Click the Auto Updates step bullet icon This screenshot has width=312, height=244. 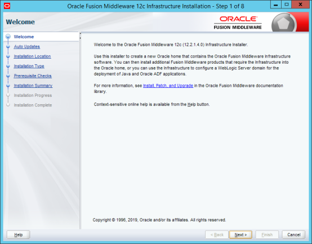[8, 47]
